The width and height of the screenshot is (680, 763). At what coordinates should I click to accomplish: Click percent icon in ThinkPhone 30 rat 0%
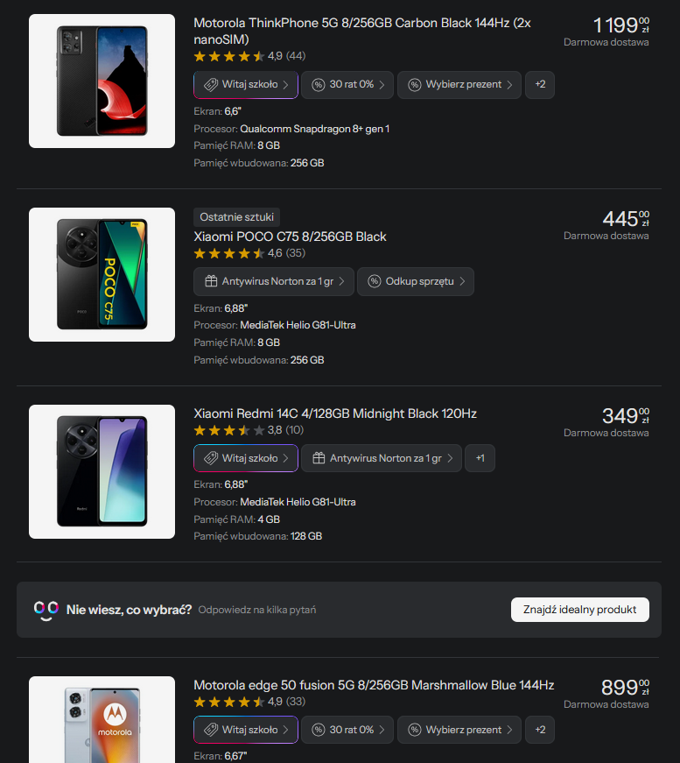(x=318, y=85)
